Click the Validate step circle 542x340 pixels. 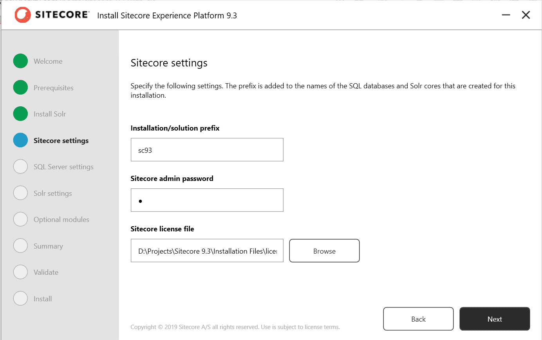(20, 272)
